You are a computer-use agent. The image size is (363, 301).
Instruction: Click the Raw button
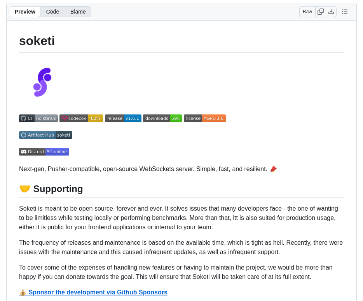click(x=307, y=12)
